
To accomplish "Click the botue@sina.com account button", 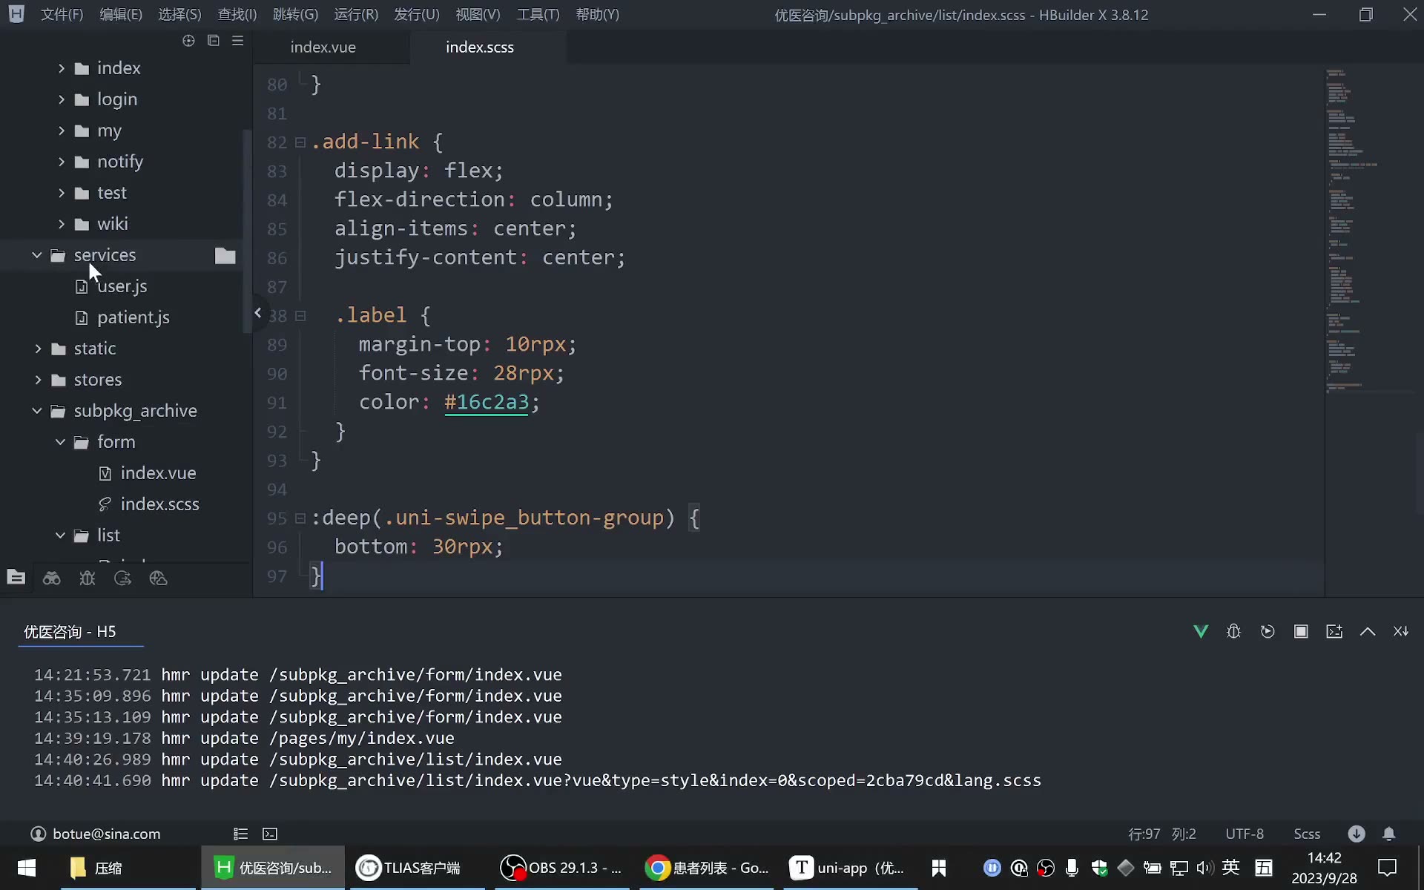I will tap(96, 834).
